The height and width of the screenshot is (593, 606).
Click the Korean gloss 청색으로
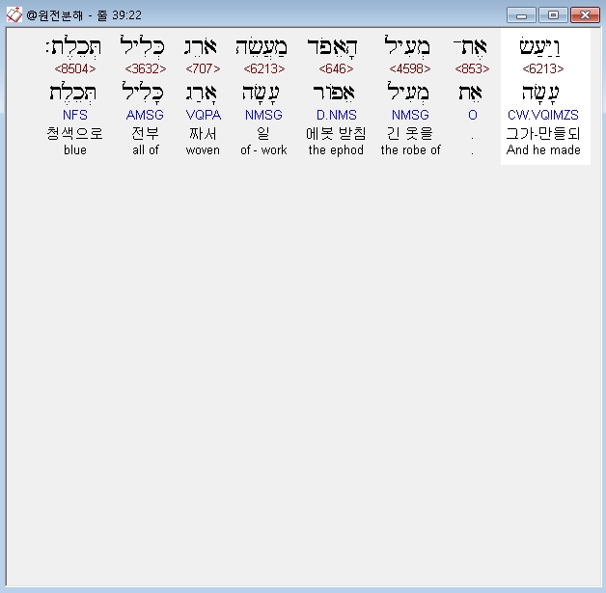pyautogui.click(x=75, y=134)
